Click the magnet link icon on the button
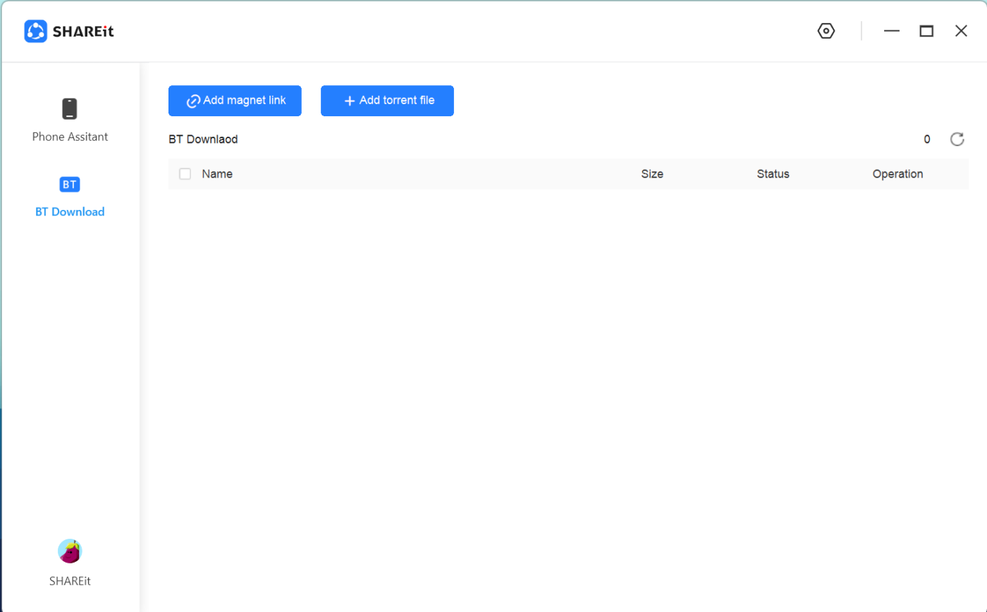The height and width of the screenshot is (612, 987). coord(192,101)
